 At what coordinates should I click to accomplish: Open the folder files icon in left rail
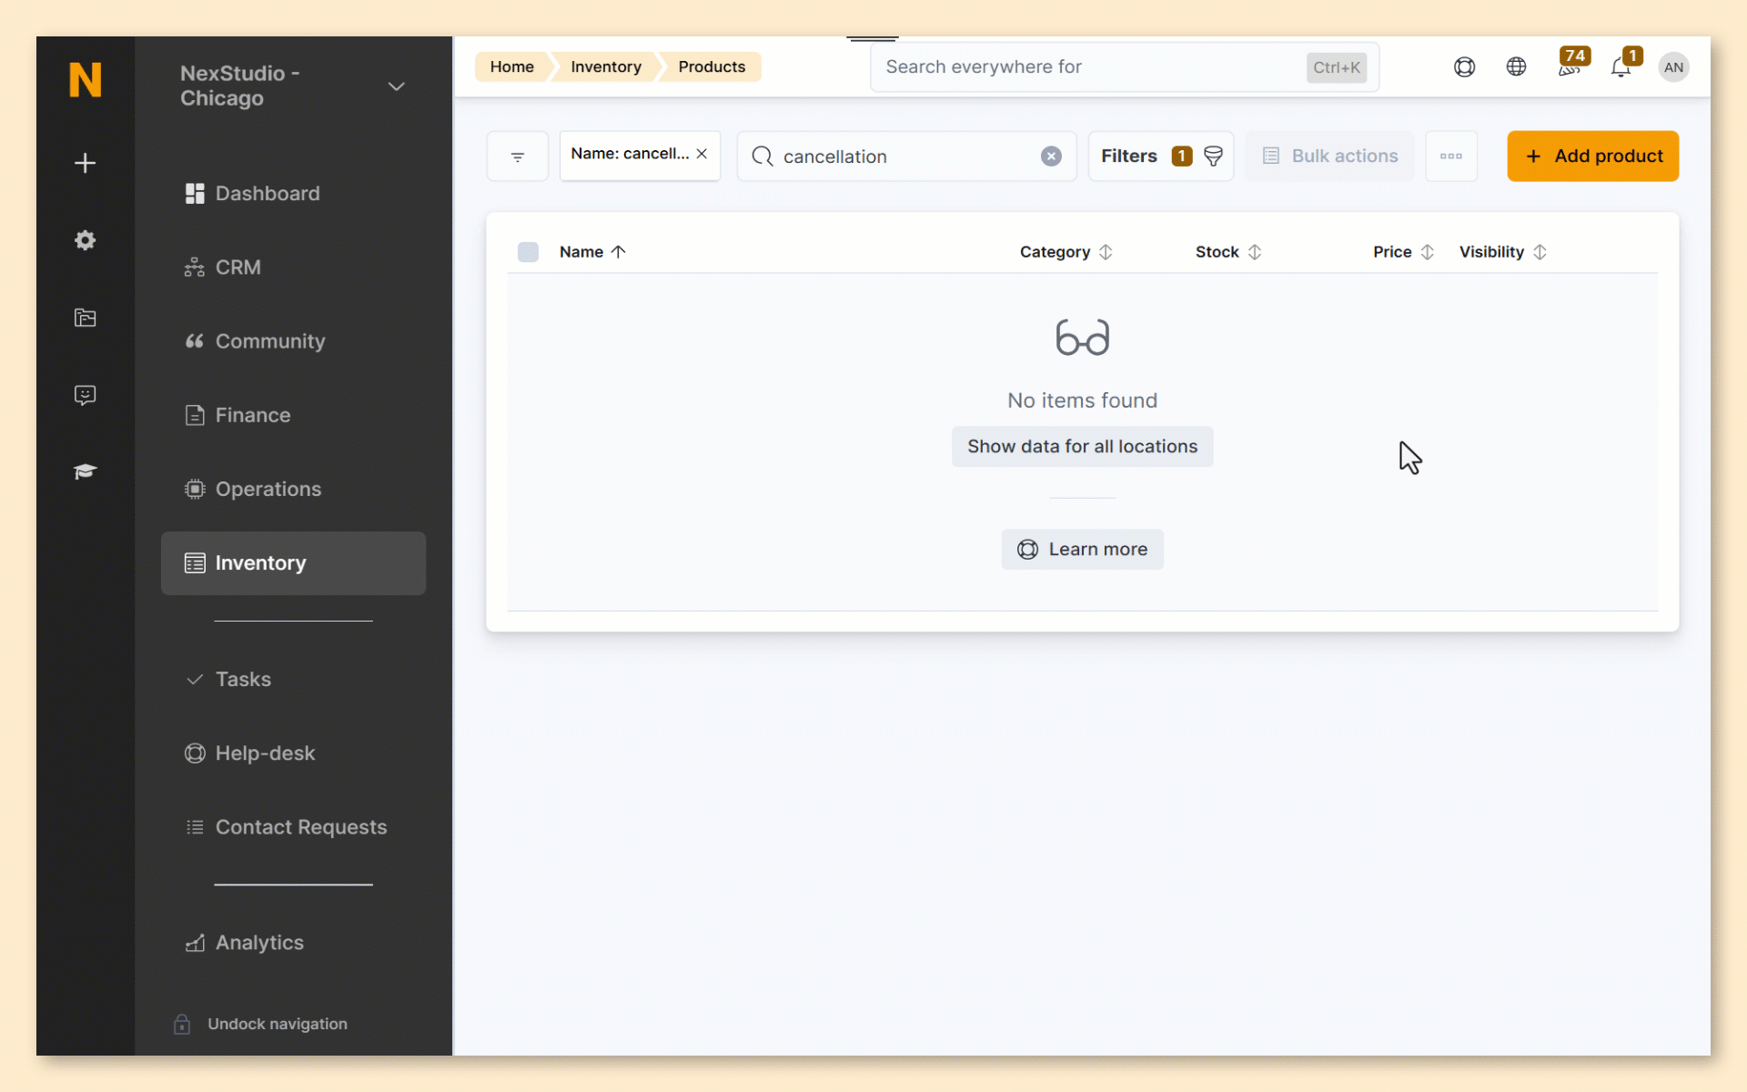point(85,318)
